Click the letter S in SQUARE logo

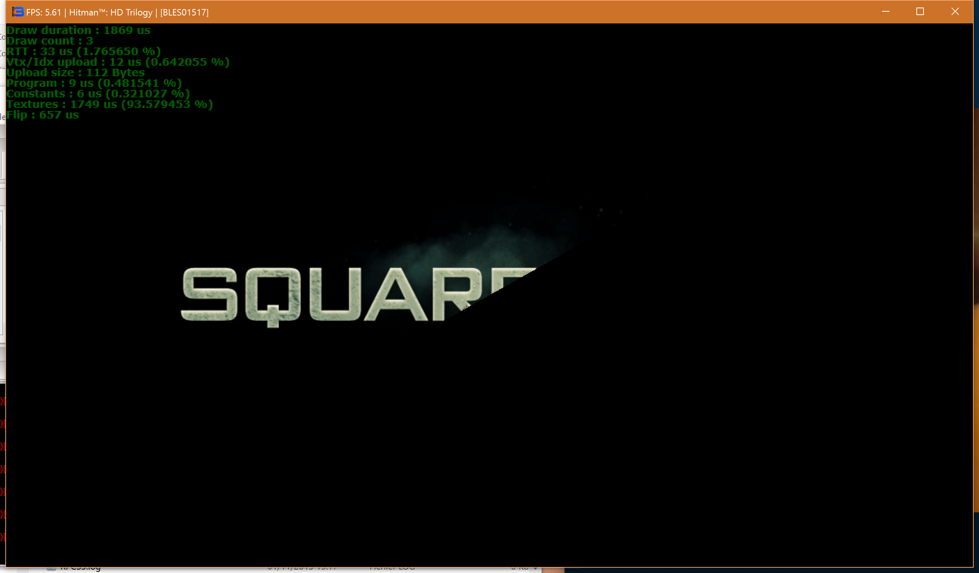tap(210, 294)
